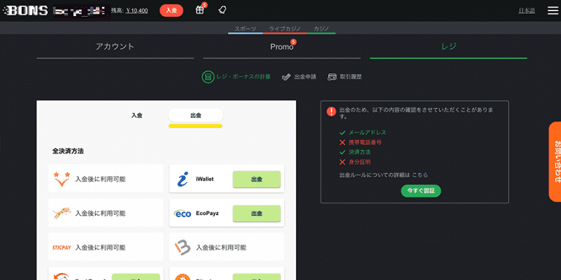Go to スポーツ section
Image resolution: width=561 pixels, height=280 pixels.
246,29
